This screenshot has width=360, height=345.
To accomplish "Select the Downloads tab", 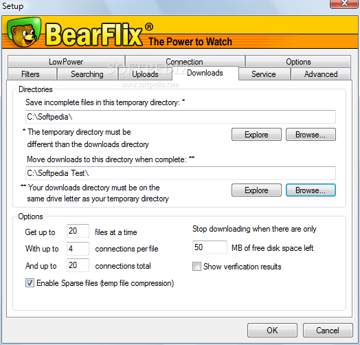I will click(205, 73).
